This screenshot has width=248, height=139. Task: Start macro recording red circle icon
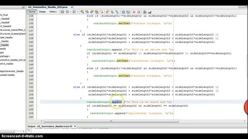[134, 12]
